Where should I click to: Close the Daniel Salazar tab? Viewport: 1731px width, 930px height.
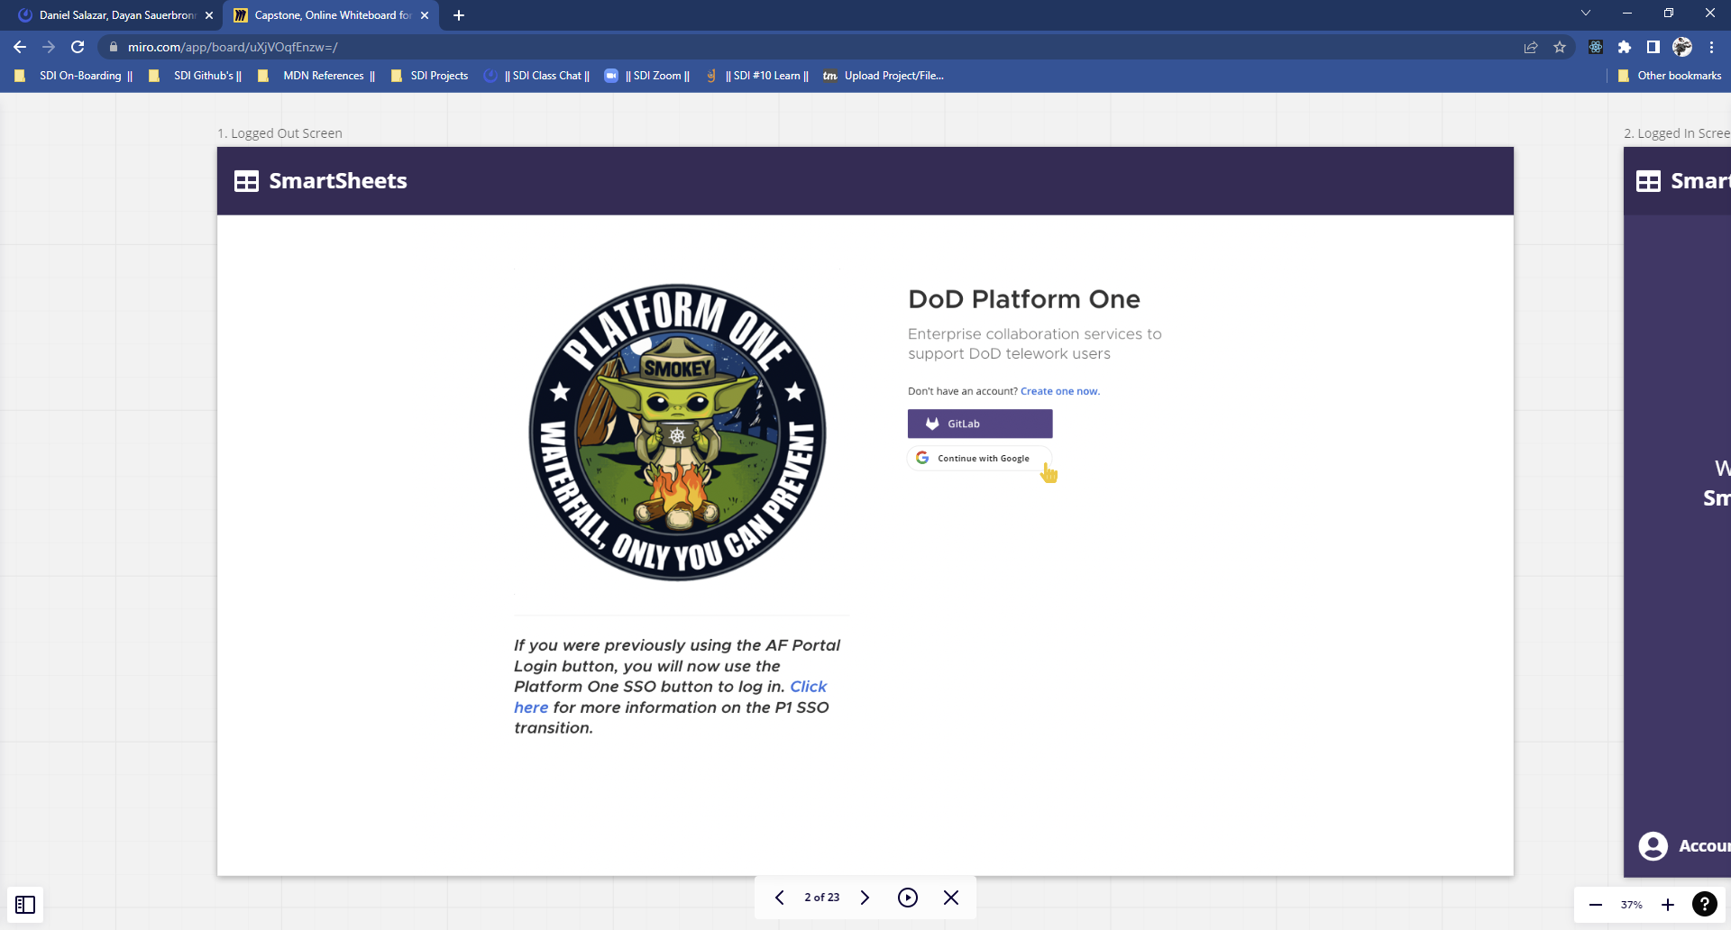209,15
